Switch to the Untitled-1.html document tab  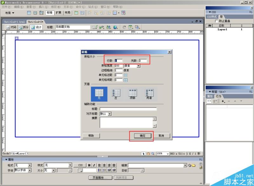click(x=14, y=22)
